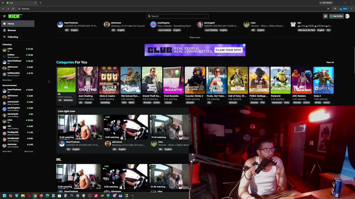Open File Explorer from taskbar
355x199 pixels.
click(x=23, y=196)
